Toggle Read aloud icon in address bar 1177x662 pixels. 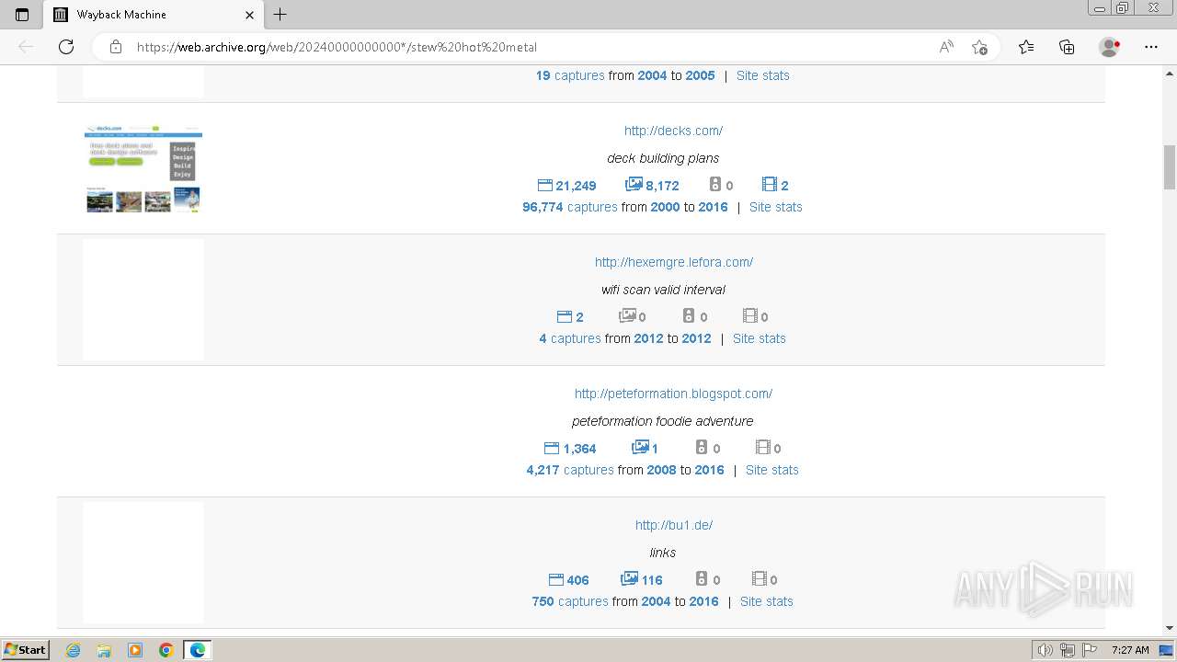(946, 47)
